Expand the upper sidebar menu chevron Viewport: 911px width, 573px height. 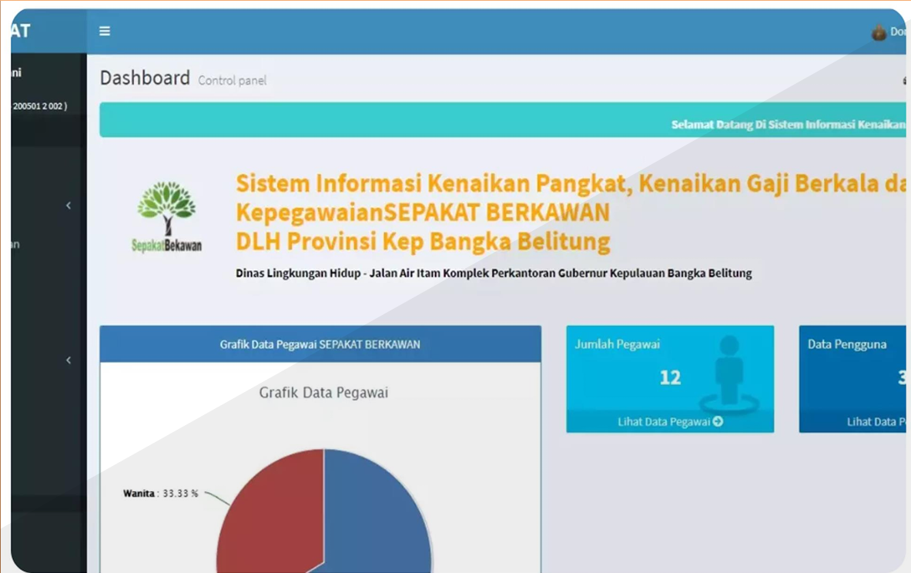(x=69, y=205)
